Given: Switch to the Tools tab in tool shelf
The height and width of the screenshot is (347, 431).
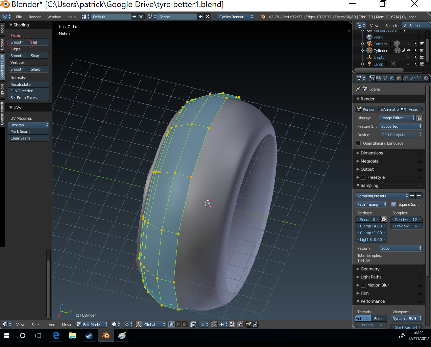Looking at the screenshot, I should click(2, 29).
